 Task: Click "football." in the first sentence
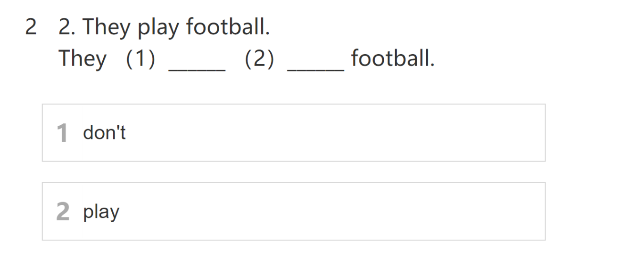[x=228, y=27]
